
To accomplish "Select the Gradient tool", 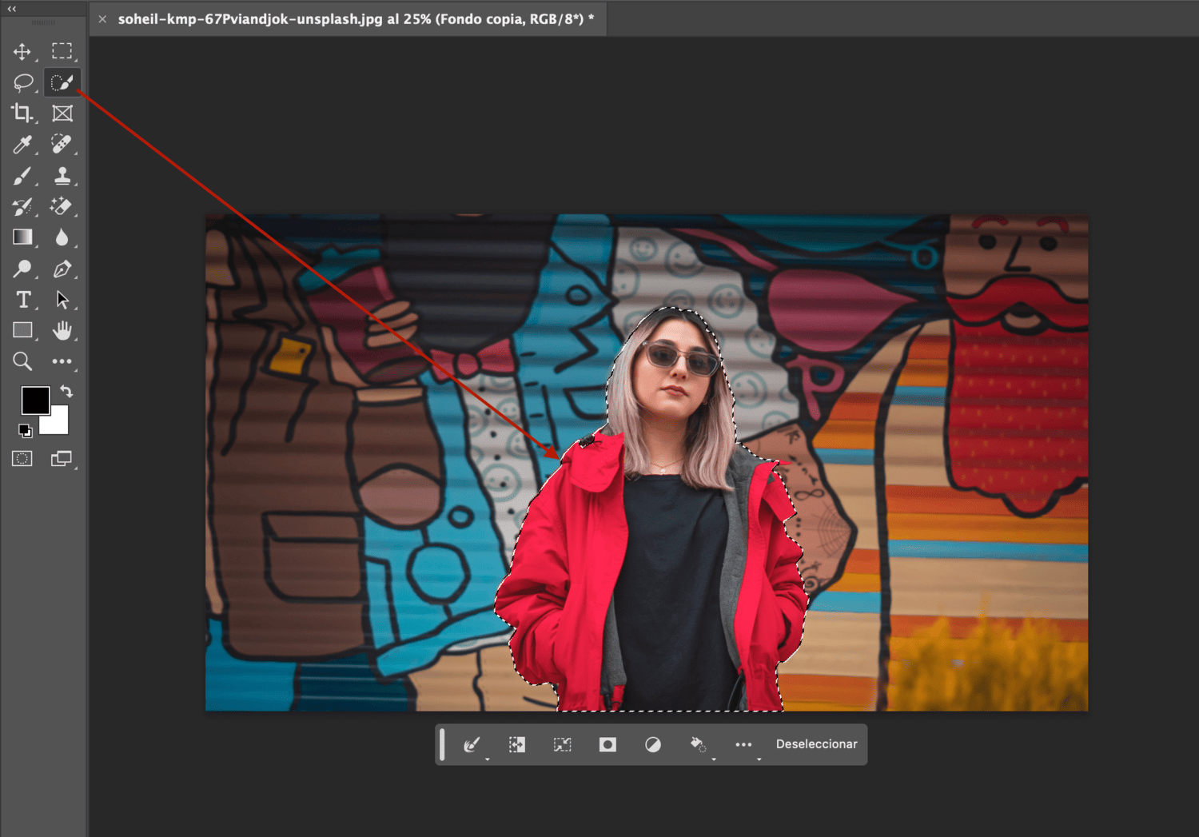I will point(22,237).
